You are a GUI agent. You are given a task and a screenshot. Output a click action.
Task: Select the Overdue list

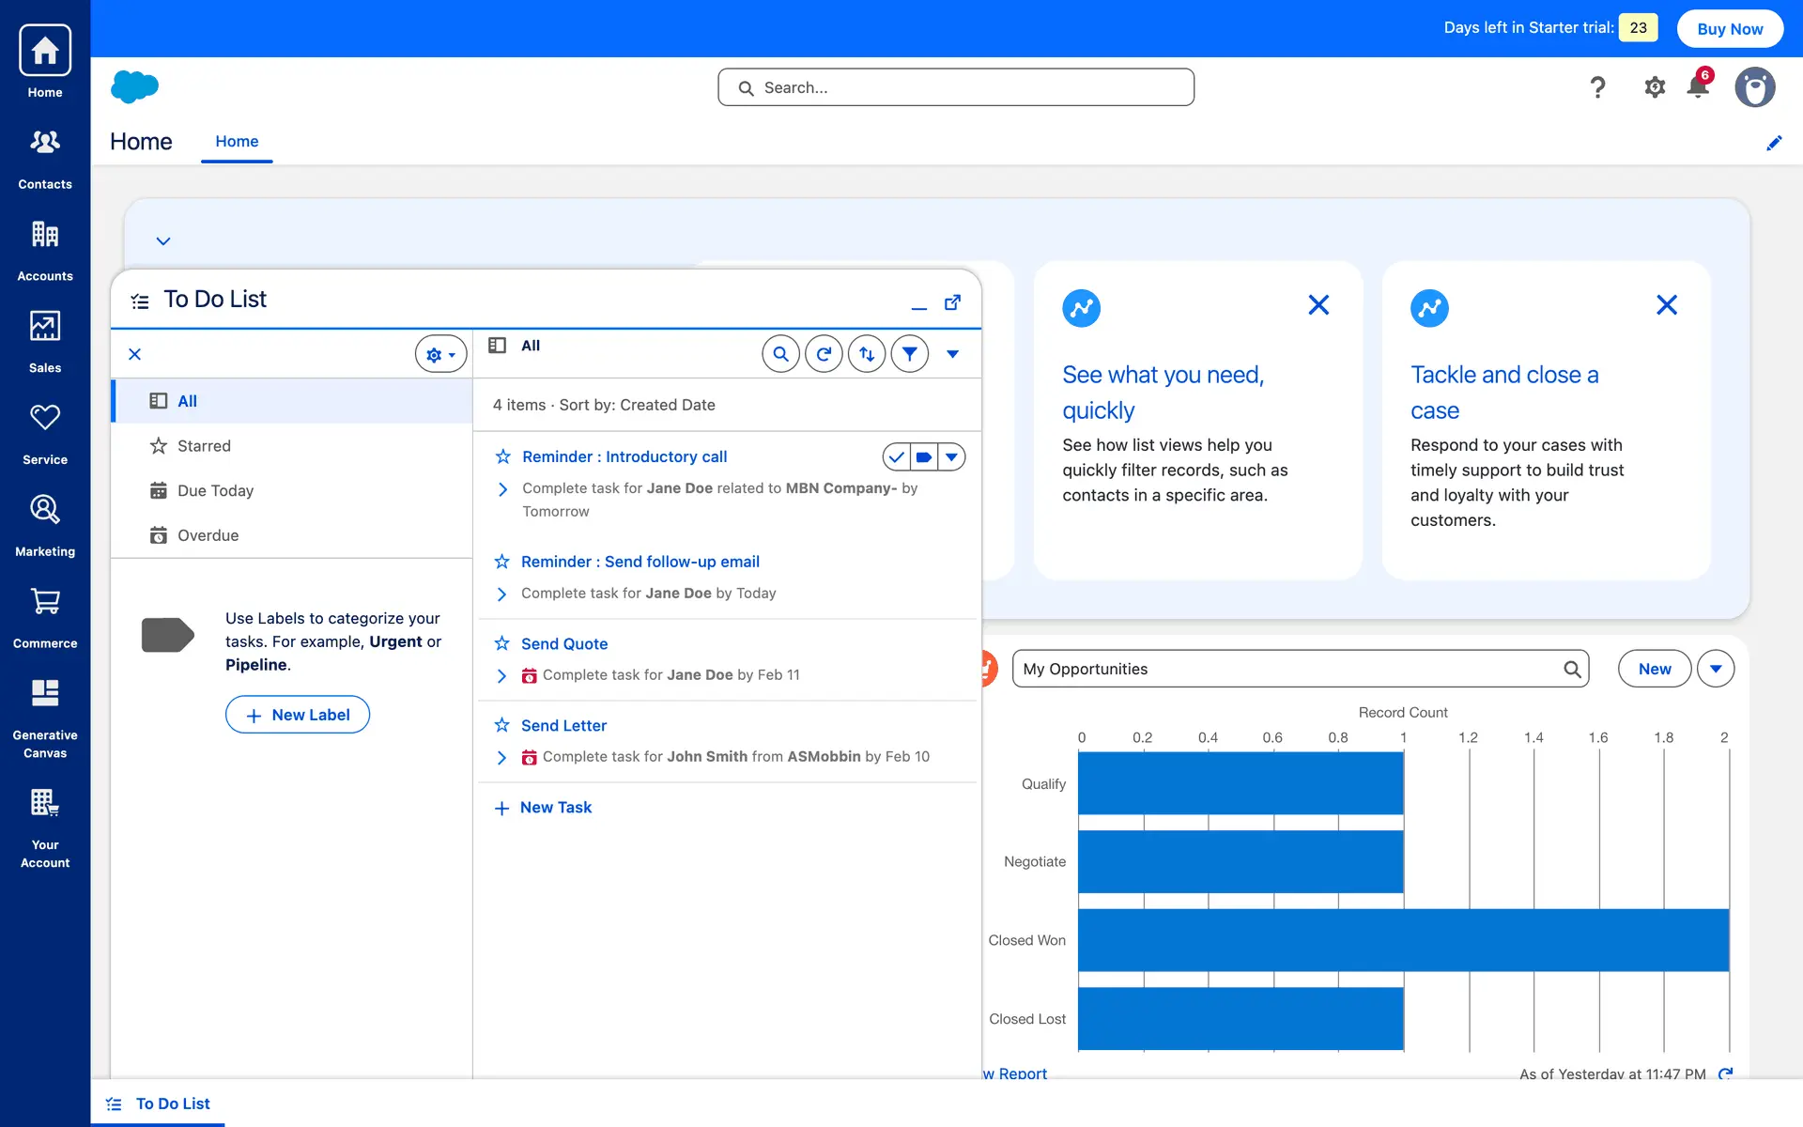[208, 535]
